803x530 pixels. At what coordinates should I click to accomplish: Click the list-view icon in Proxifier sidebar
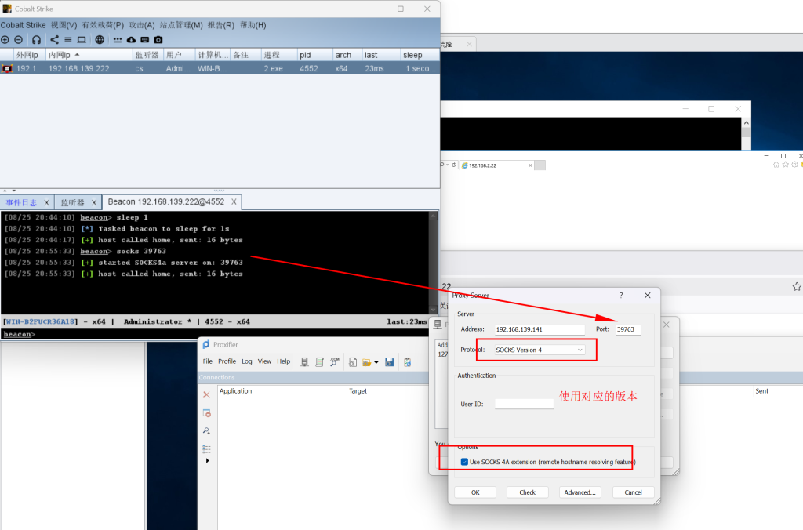tap(206, 449)
